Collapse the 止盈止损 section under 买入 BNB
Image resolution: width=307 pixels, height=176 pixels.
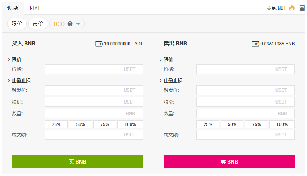[x=9, y=81]
